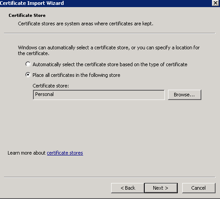Click the Personal certificate store field
The width and height of the screenshot is (220, 199).
click(x=99, y=95)
